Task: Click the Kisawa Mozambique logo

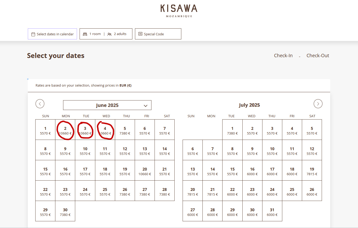Action: click(179, 11)
